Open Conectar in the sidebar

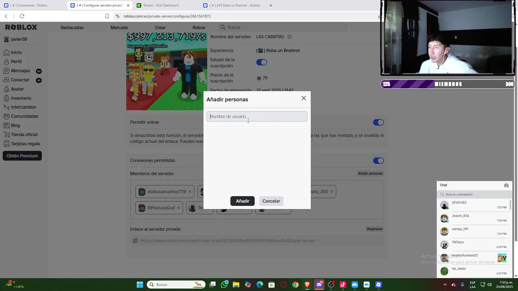[20, 80]
